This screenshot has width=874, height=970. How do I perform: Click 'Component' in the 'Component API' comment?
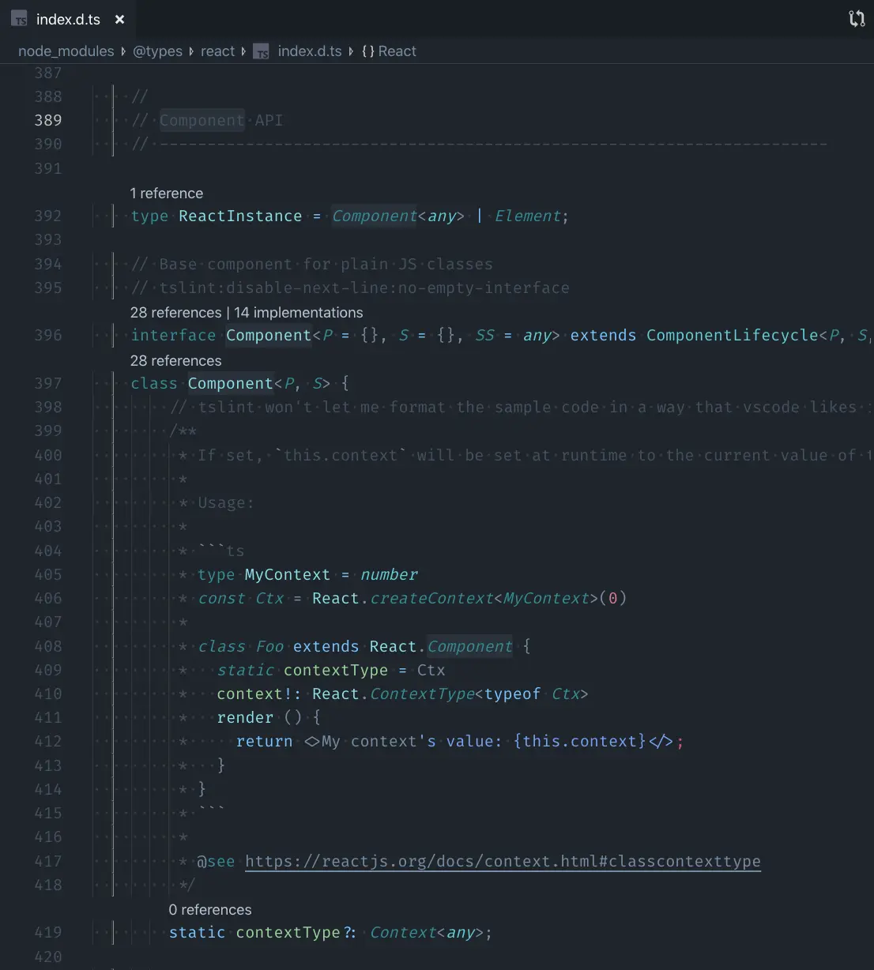point(202,120)
